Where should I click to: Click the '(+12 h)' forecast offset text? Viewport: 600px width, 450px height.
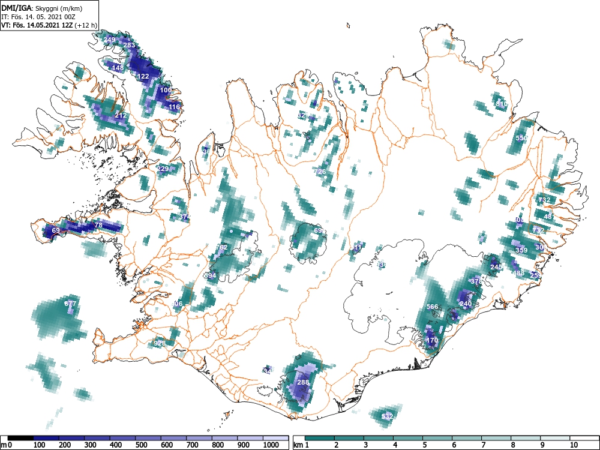86,25
